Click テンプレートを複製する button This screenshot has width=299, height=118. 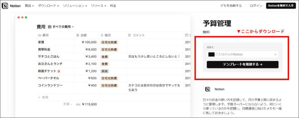point(243,64)
